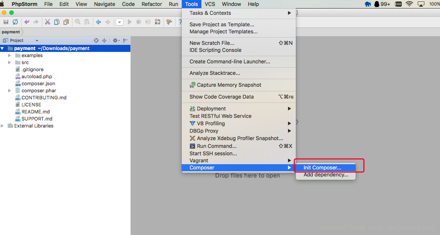This screenshot has width=440, height=235.
Task: Open IDE Scripting Console
Action: 239,50
